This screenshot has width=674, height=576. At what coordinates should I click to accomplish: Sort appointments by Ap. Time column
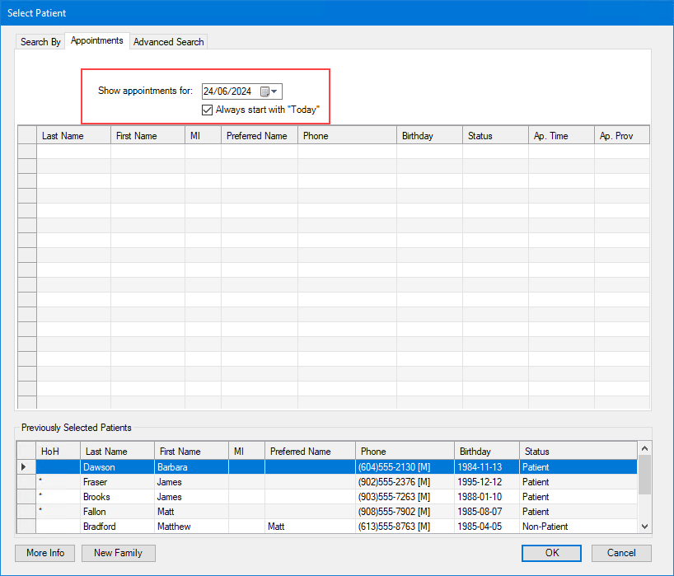click(x=560, y=136)
